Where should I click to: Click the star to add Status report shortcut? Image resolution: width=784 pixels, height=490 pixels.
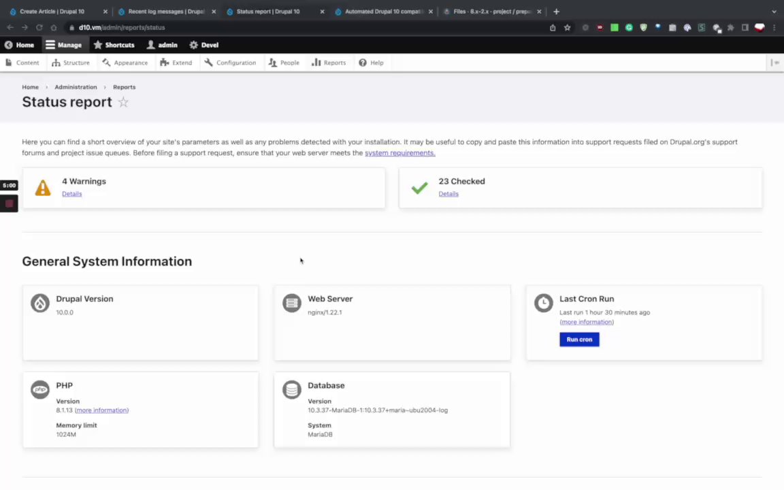(x=123, y=102)
